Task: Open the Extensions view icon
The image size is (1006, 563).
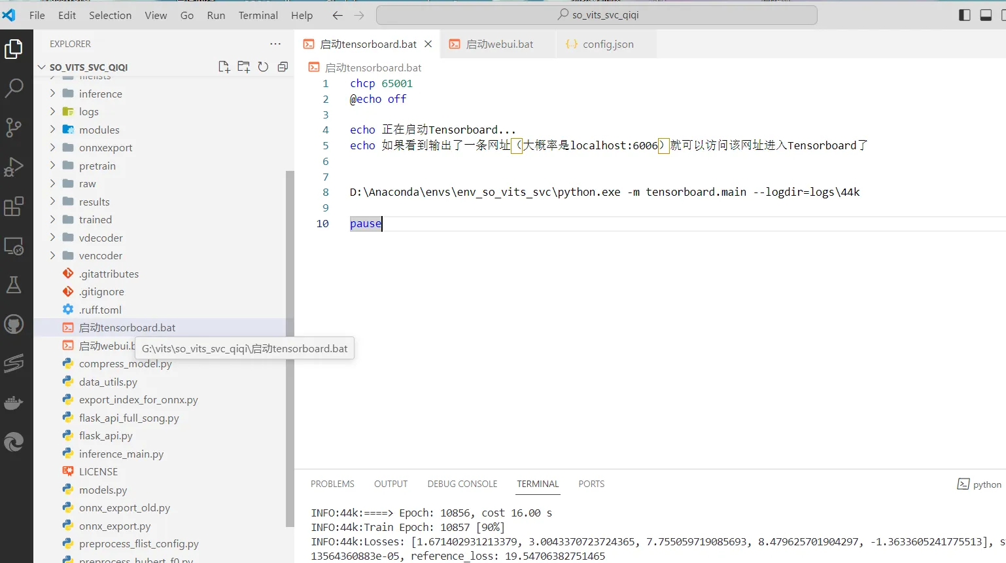Action: [x=14, y=206]
